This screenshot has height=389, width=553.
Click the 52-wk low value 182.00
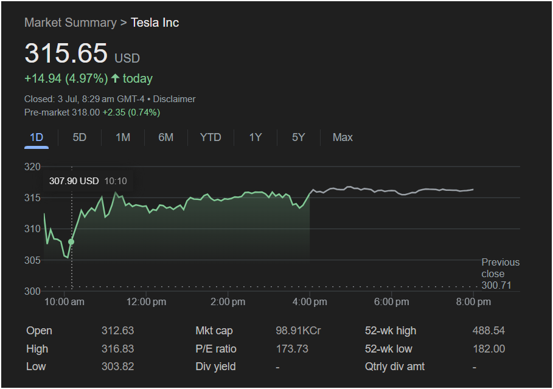pyautogui.click(x=489, y=349)
